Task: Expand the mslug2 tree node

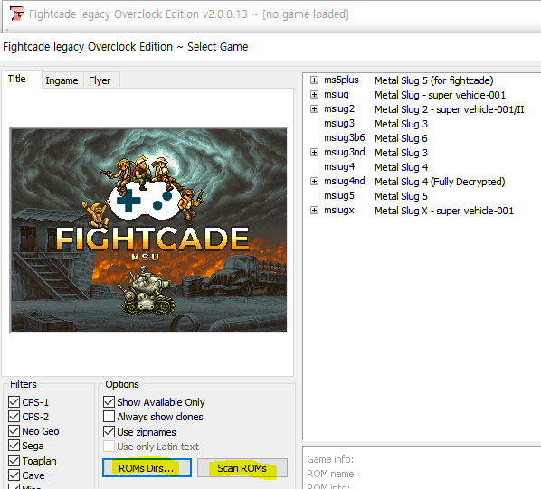Action: [314, 108]
